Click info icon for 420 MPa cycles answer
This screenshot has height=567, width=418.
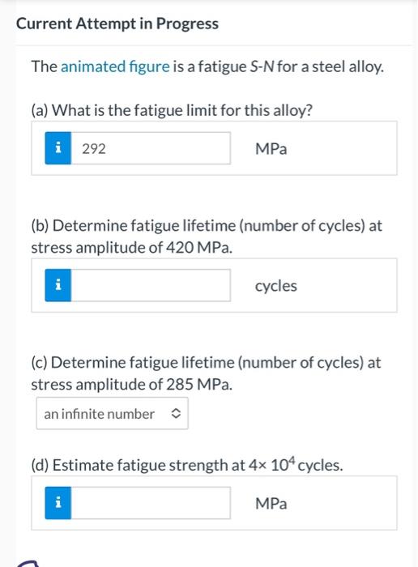(58, 285)
